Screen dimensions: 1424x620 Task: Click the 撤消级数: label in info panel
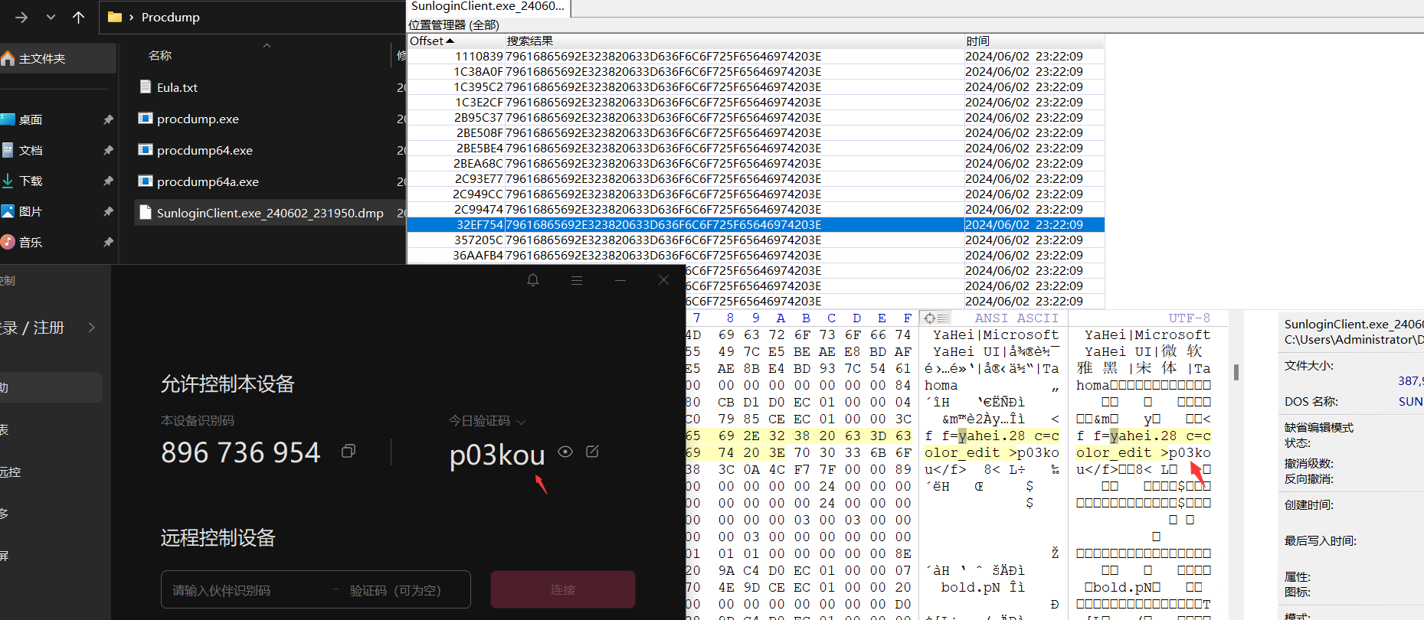coord(1308,463)
